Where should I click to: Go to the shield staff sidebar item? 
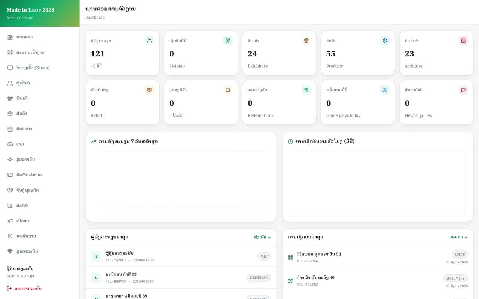pyautogui.click(x=40, y=236)
